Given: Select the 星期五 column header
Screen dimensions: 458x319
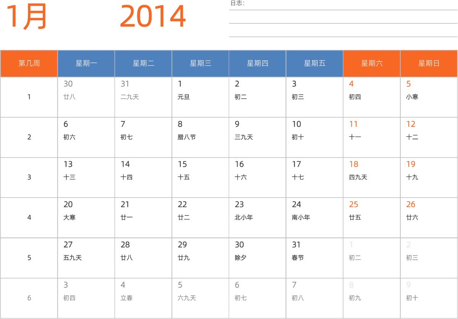Looking at the screenshot, I should click(x=315, y=64).
